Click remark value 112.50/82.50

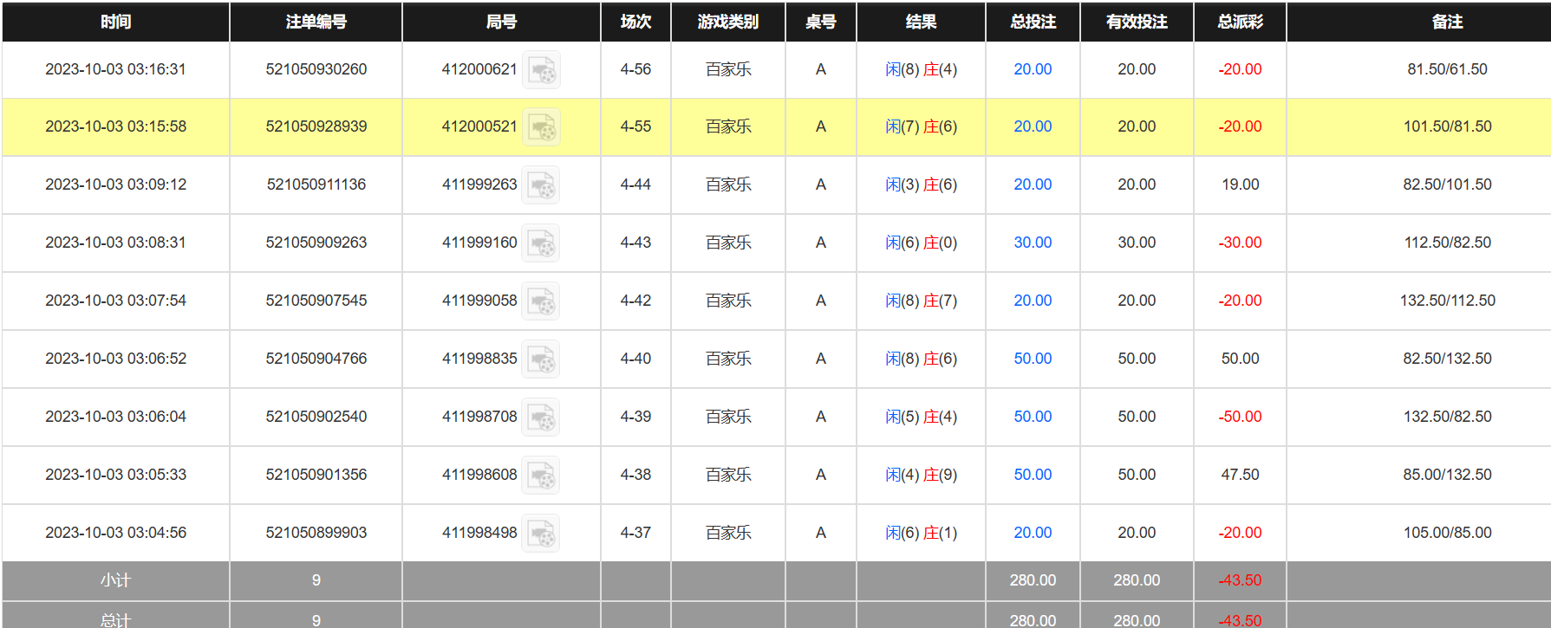pos(1447,243)
